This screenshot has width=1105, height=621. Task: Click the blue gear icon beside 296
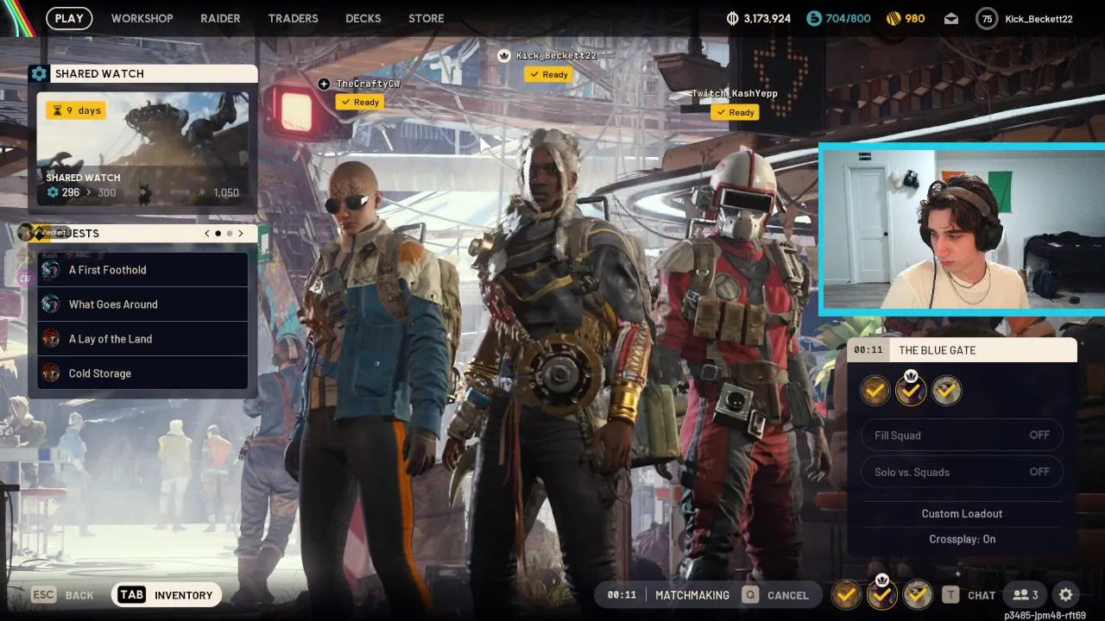pos(53,192)
